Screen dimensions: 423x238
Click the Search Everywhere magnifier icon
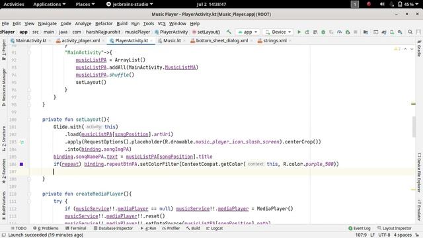[410, 32]
